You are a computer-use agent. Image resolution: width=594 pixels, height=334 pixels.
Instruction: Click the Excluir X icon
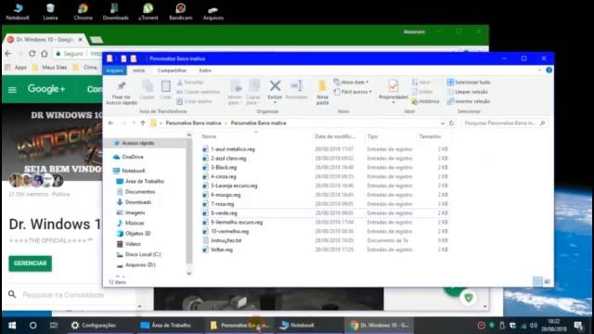275,86
